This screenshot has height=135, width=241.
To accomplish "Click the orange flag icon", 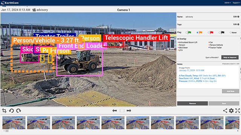I will click(200, 32).
